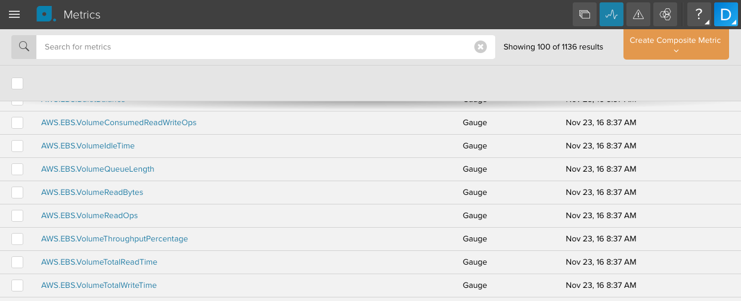The height and width of the screenshot is (301, 741).
Task: Open the hamburger navigation menu
Action: pyautogui.click(x=14, y=14)
